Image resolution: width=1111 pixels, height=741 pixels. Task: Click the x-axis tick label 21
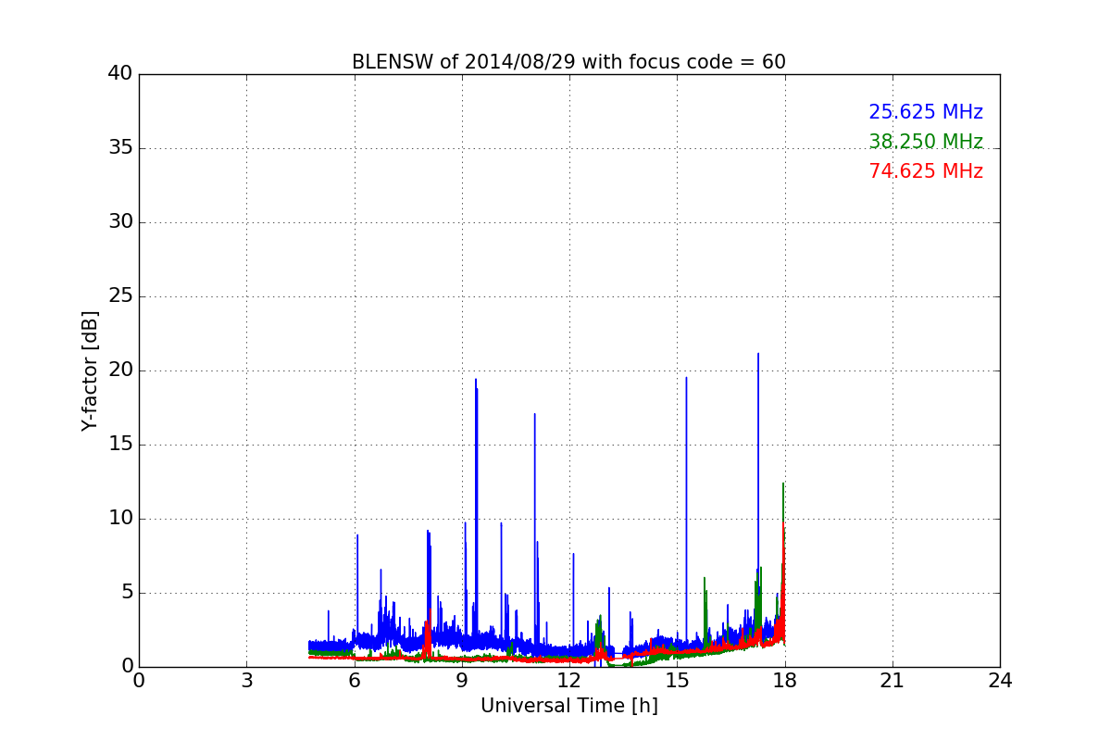(x=892, y=680)
